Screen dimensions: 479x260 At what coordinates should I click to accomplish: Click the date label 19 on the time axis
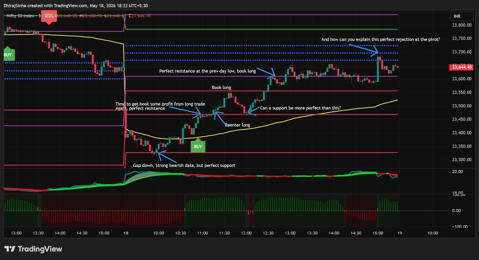[x=399, y=233]
